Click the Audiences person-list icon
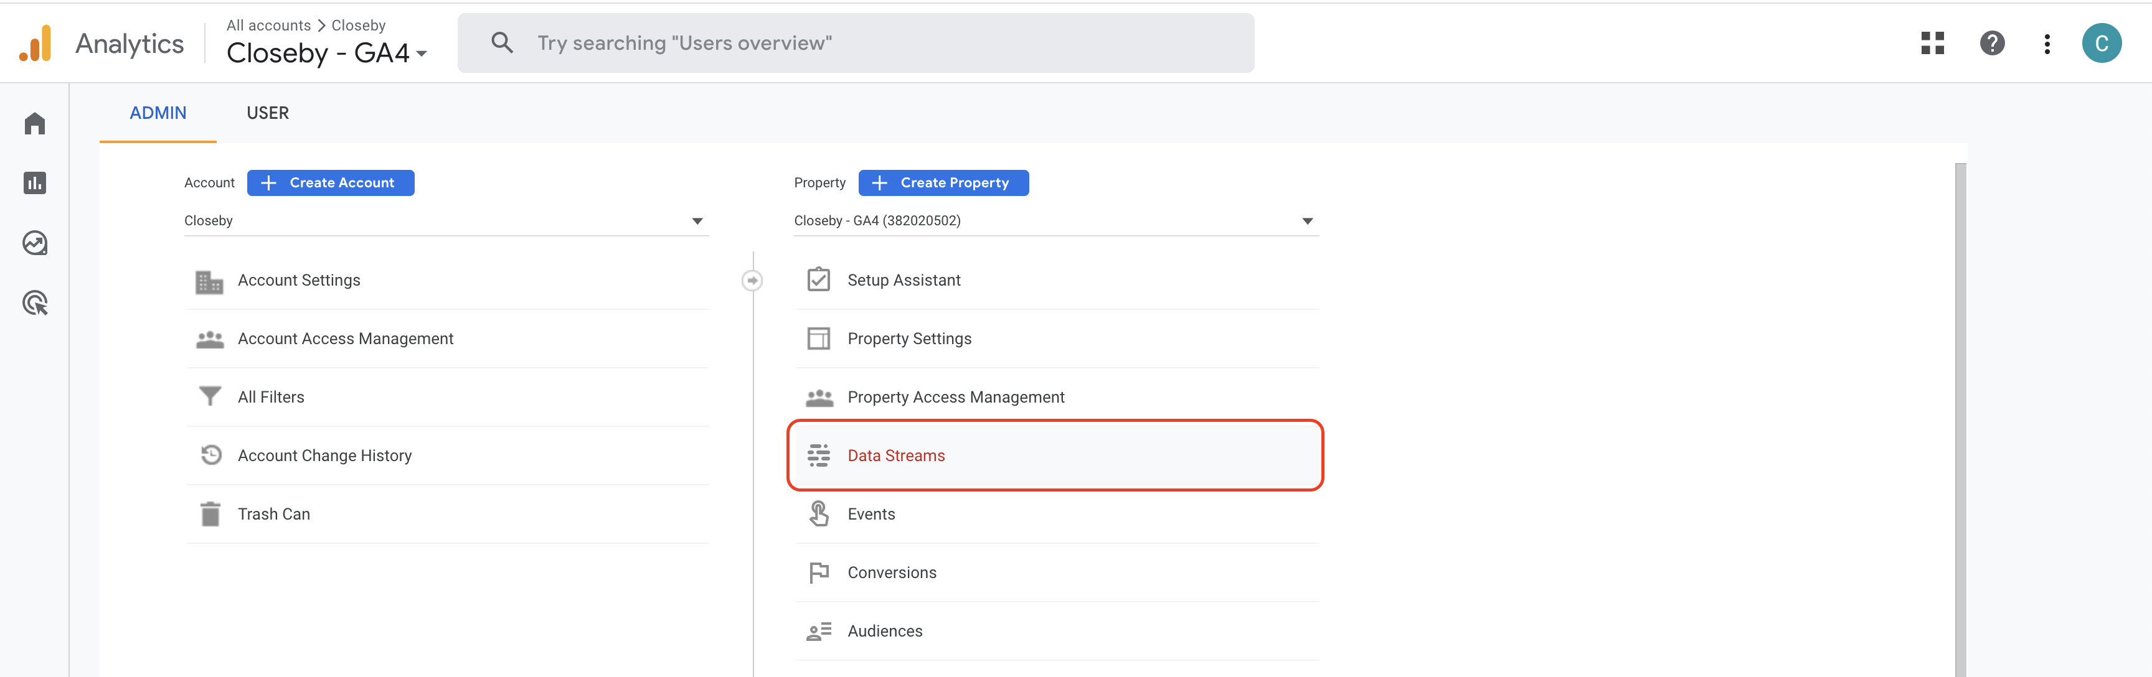This screenshot has width=2152, height=677. 819,631
